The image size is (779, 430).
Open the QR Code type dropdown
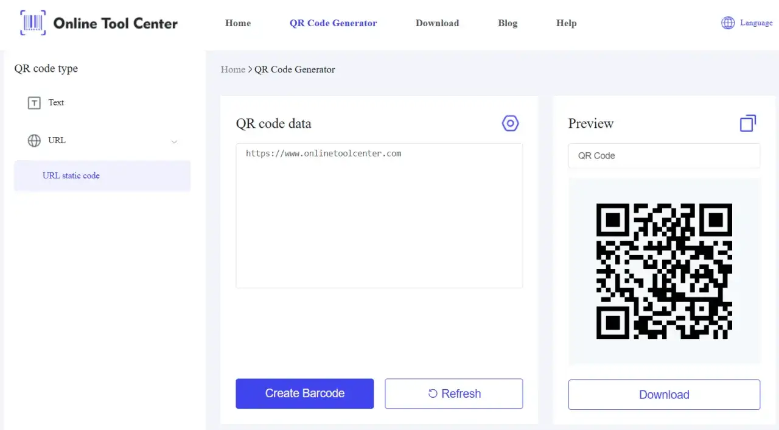(x=663, y=156)
